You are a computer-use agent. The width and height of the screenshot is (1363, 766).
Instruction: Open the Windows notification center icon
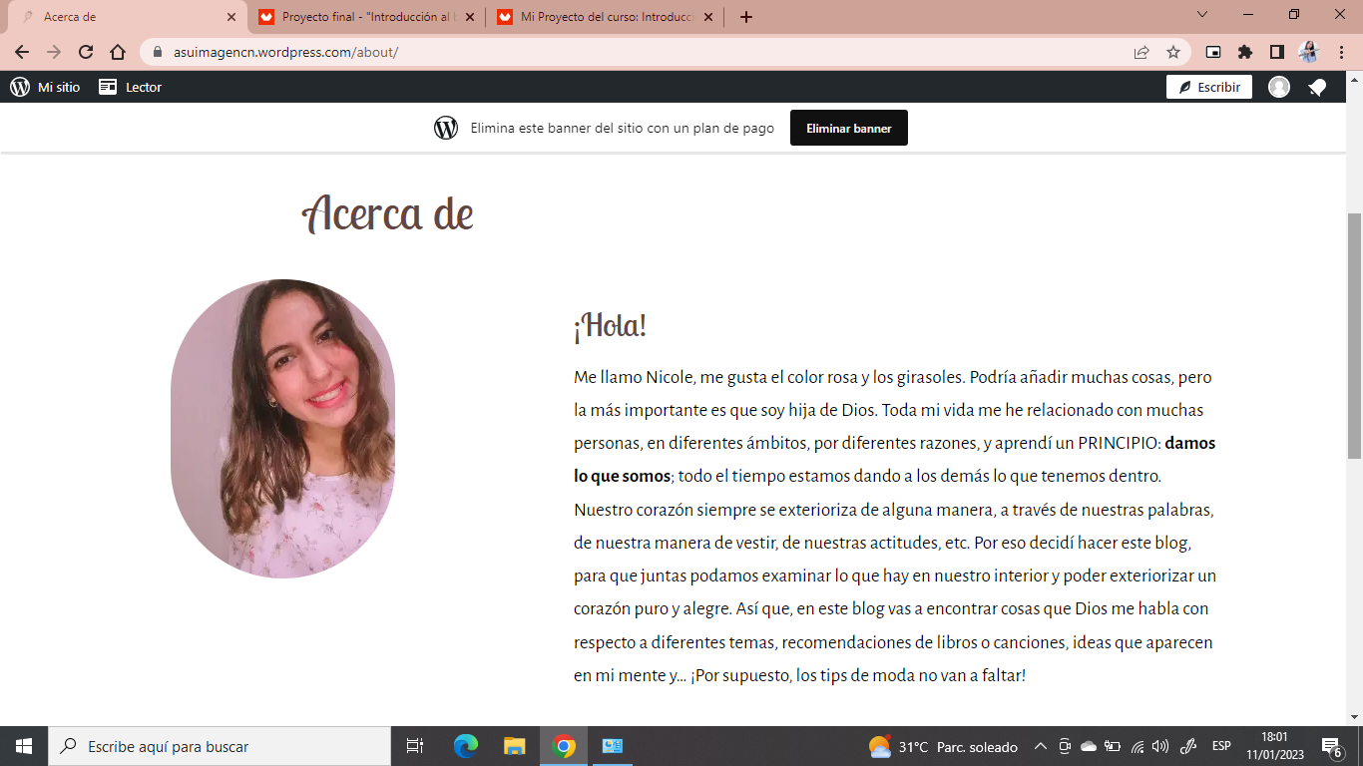pyautogui.click(x=1330, y=746)
